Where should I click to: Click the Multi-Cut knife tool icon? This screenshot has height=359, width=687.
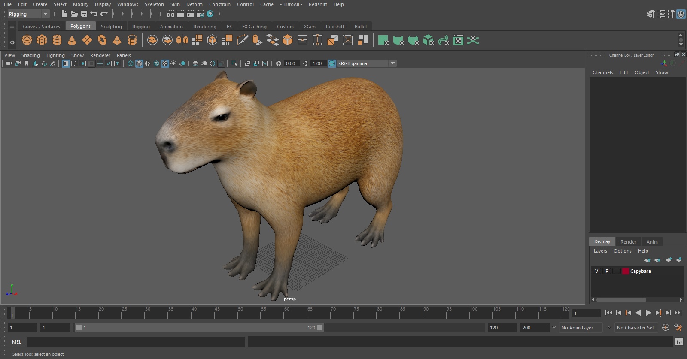[242, 40]
